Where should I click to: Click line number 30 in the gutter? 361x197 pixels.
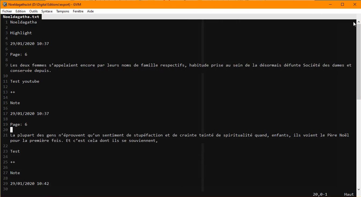[5, 189]
